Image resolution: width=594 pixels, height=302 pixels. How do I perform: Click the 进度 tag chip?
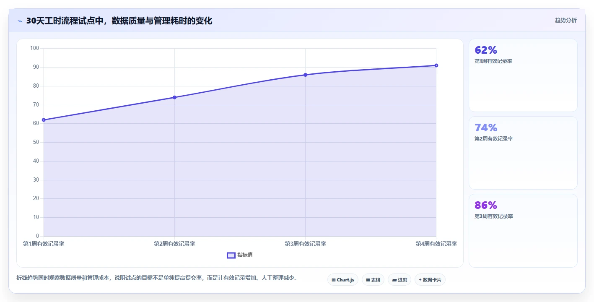click(x=399, y=280)
